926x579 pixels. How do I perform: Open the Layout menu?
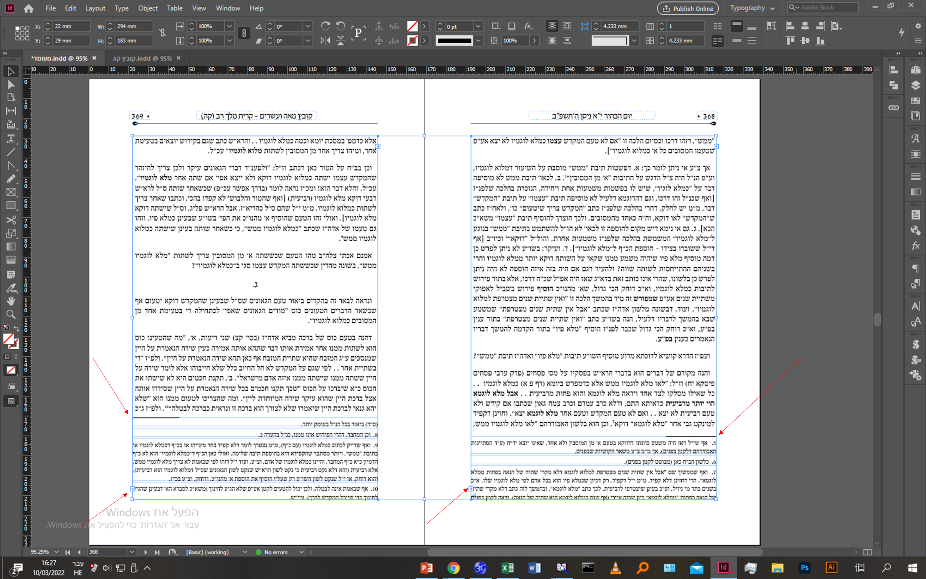pos(95,8)
